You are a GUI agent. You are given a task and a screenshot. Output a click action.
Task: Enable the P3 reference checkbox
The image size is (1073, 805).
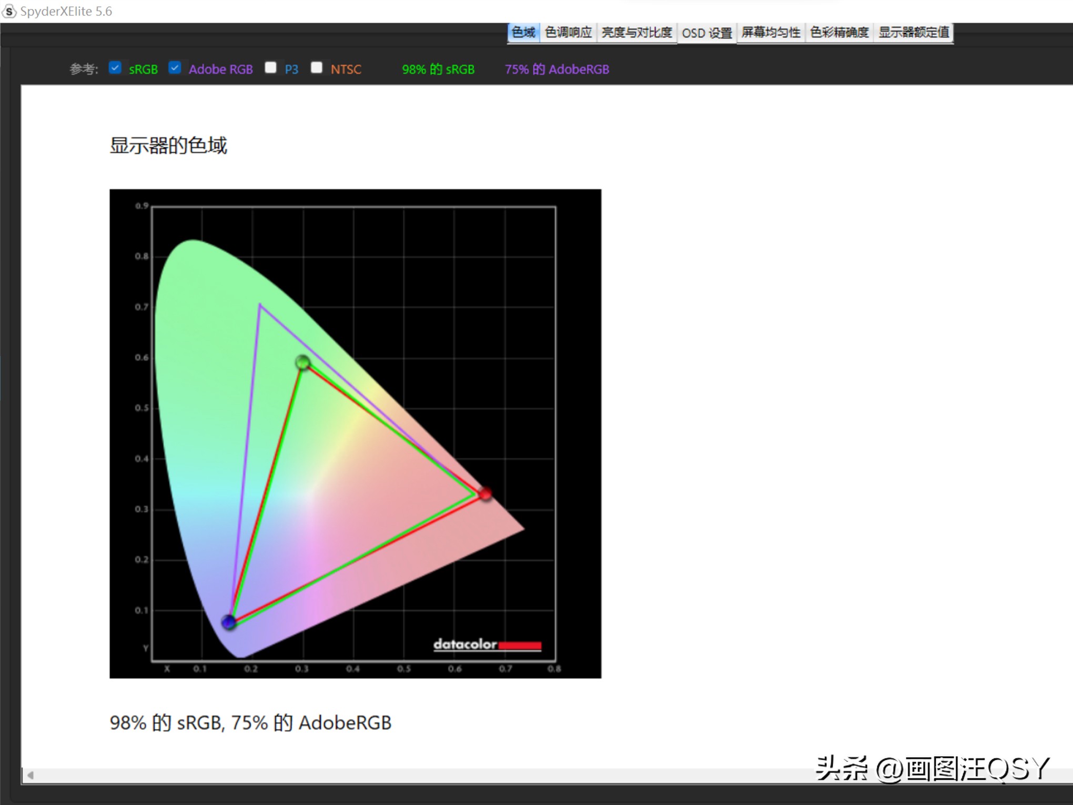pos(271,67)
